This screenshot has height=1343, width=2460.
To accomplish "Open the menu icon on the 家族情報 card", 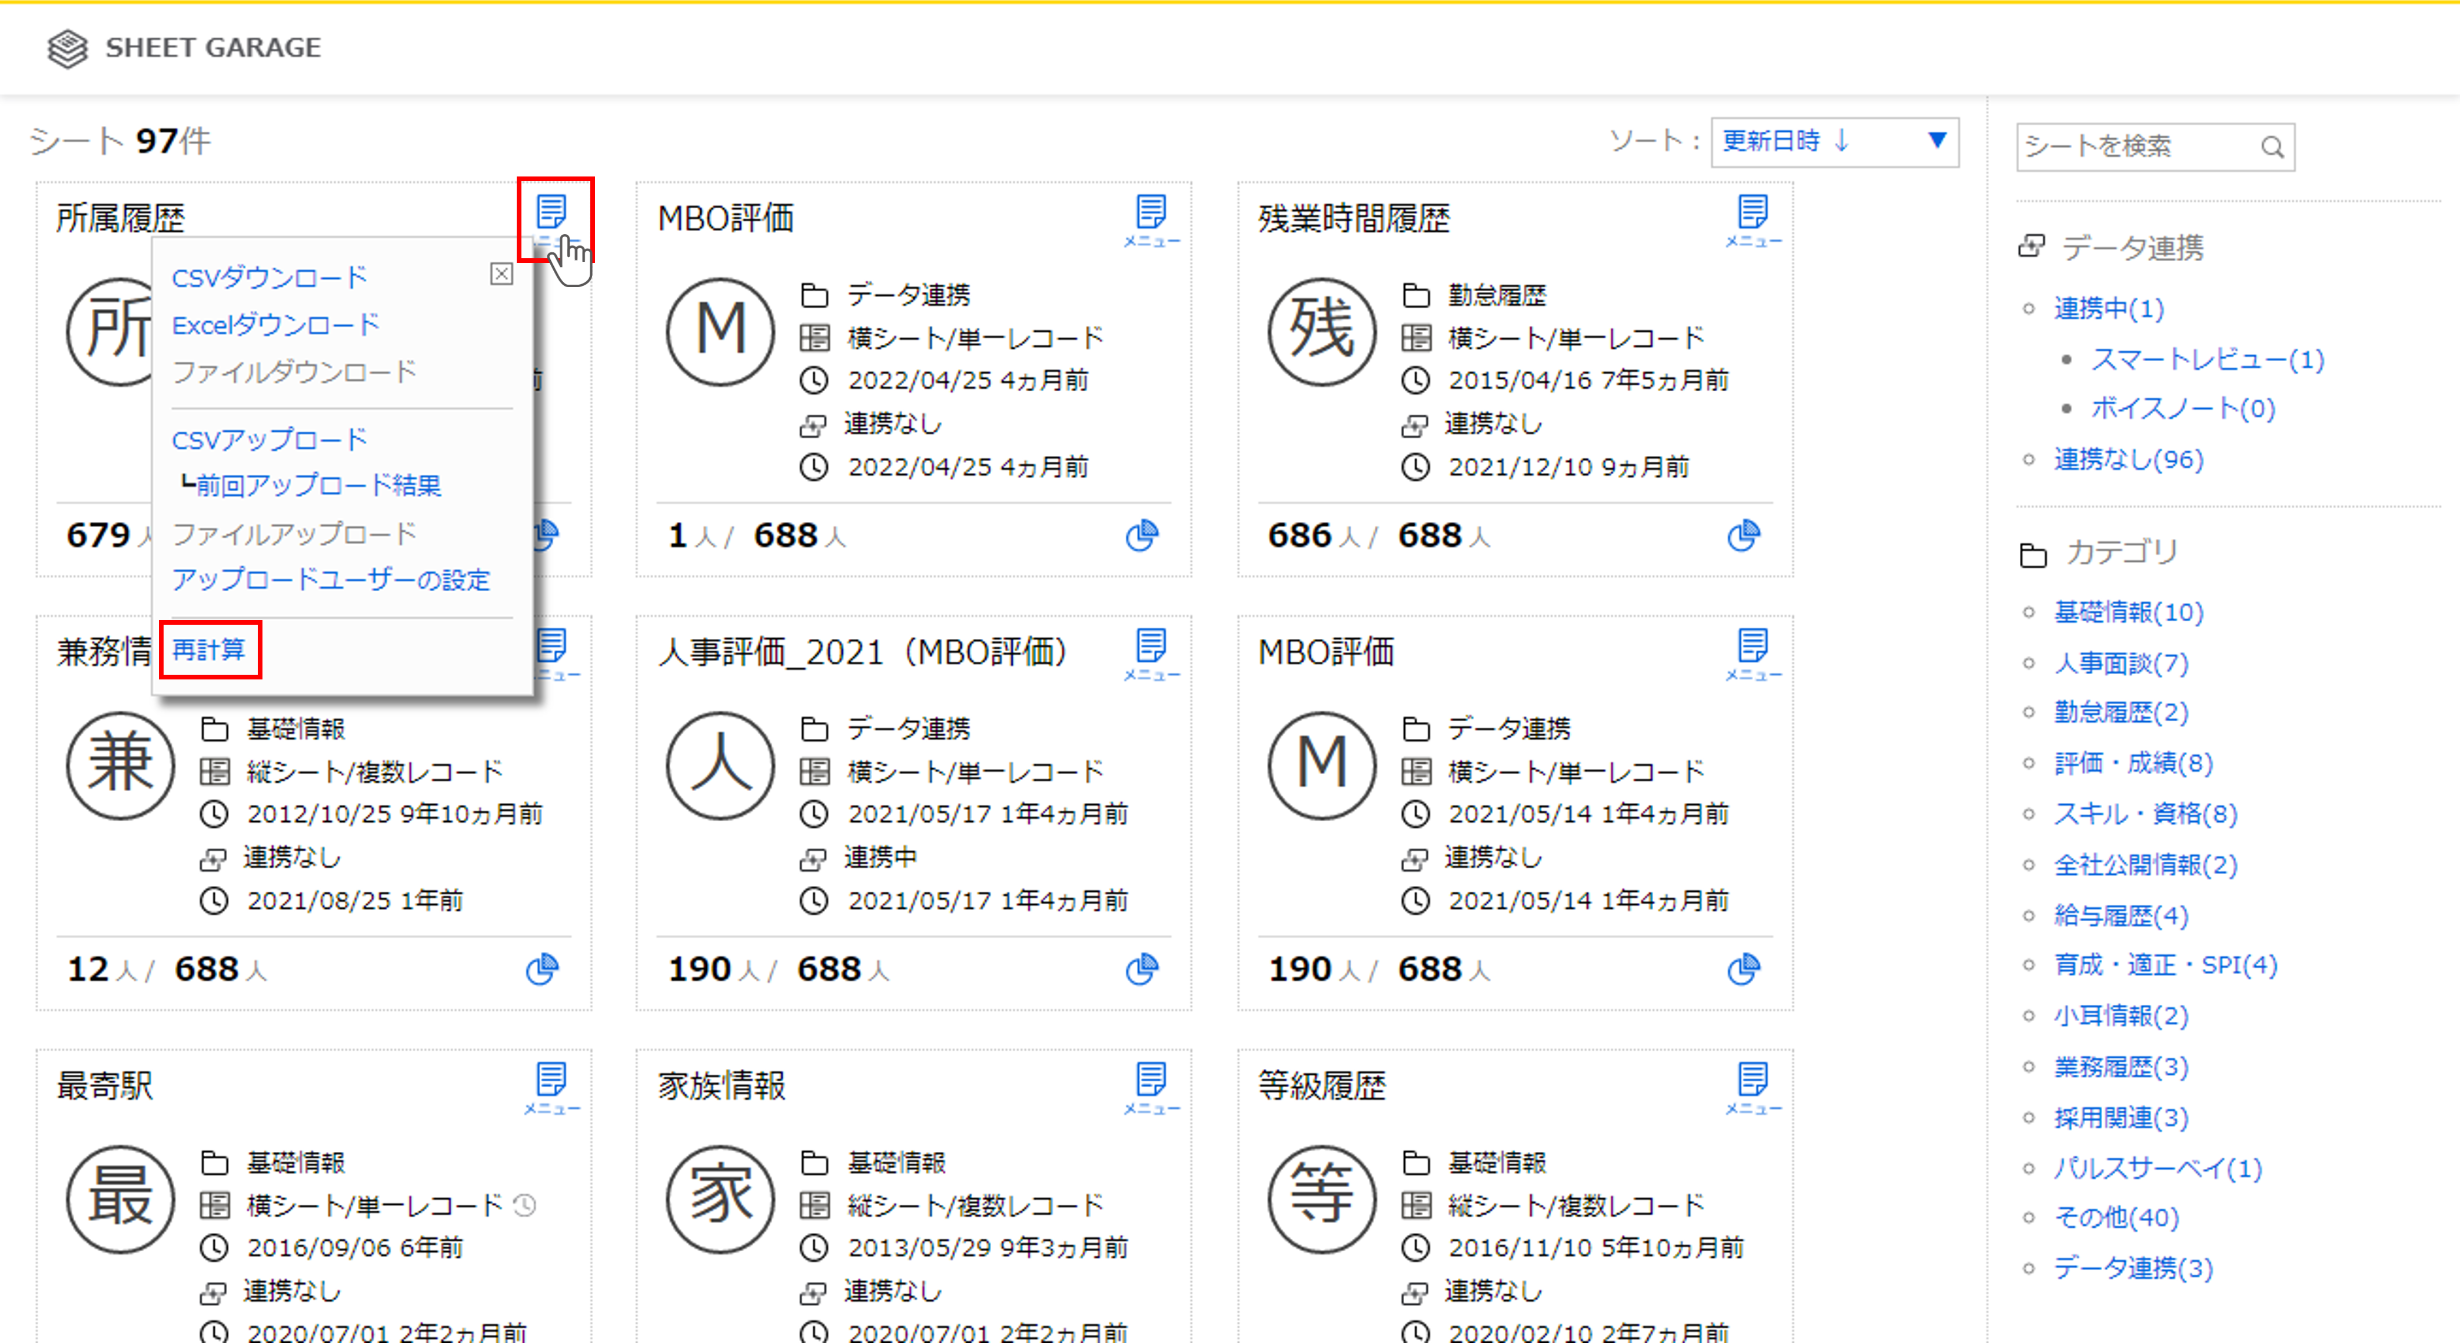I will pyautogui.click(x=1152, y=1088).
